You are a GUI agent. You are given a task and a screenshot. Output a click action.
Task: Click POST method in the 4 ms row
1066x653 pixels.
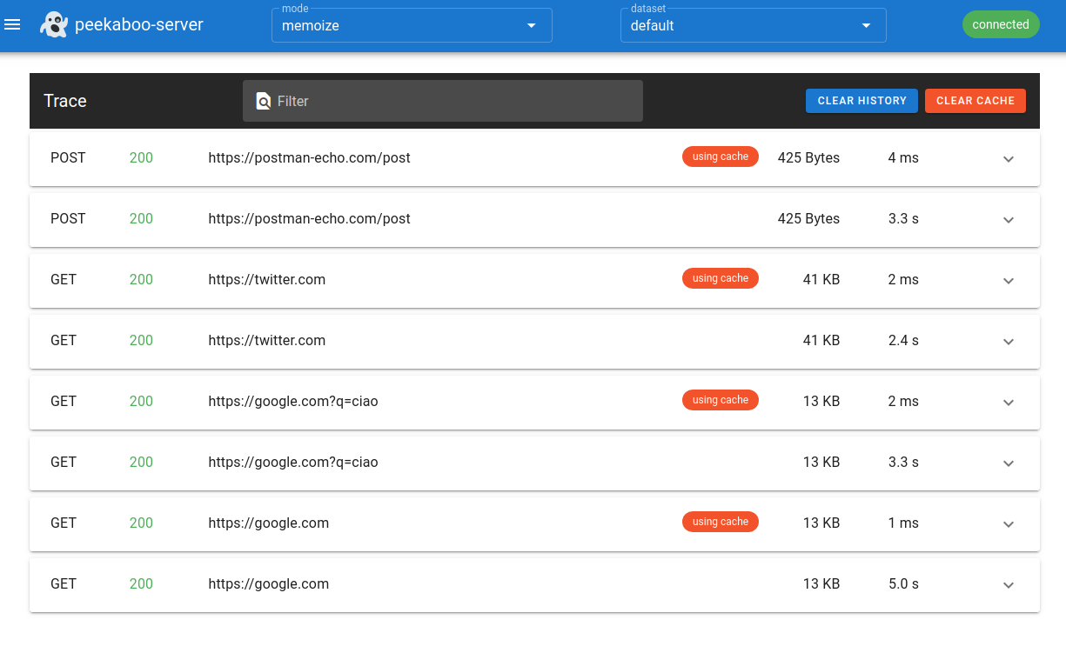(68, 157)
